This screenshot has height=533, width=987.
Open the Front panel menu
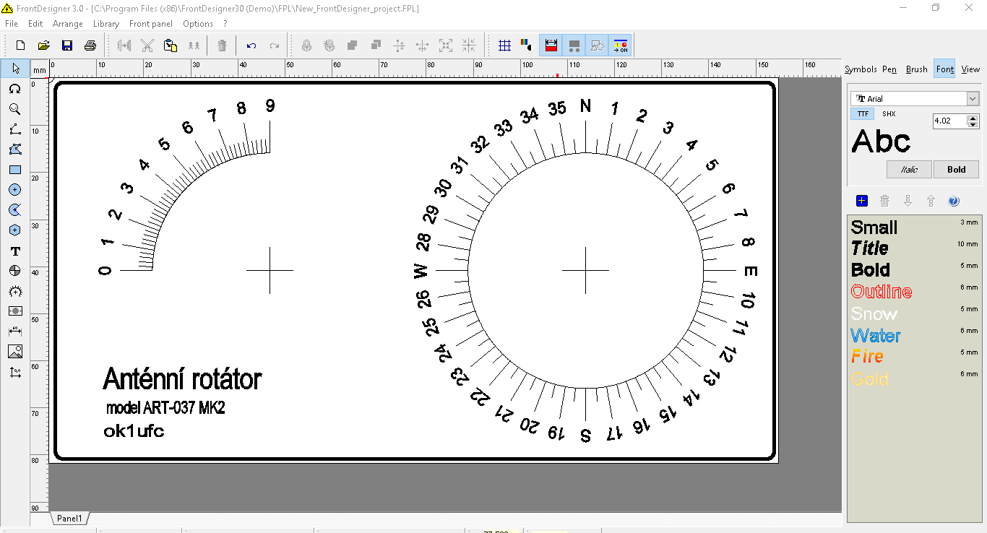tap(150, 24)
